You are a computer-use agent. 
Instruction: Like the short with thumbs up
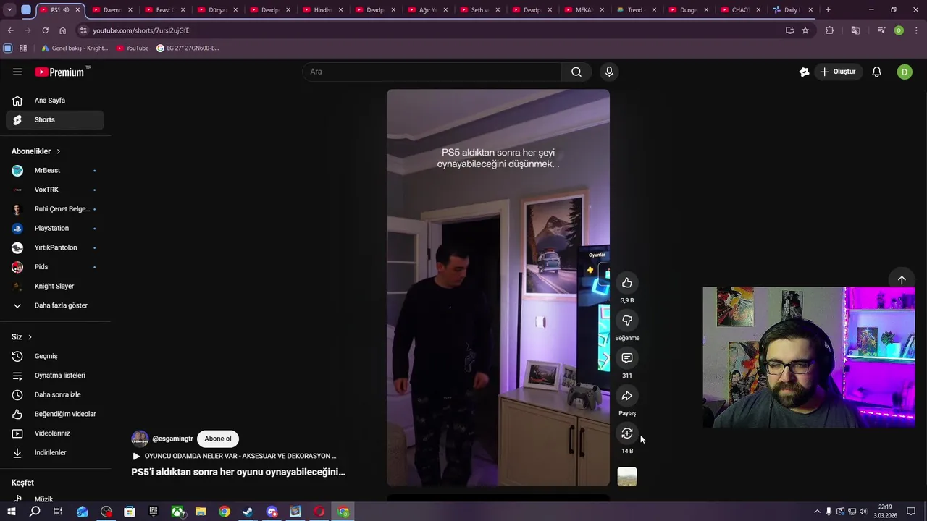[x=627, y=283]
